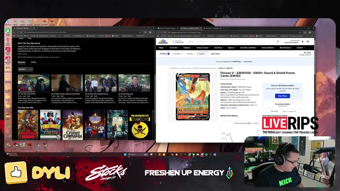
Task: Bookmark the TCGplayer page with the star icon
Action: tap(300, 32)
